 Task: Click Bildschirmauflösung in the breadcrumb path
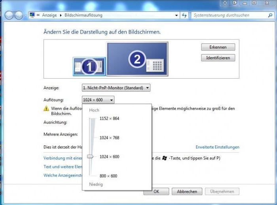pos(83,15)
